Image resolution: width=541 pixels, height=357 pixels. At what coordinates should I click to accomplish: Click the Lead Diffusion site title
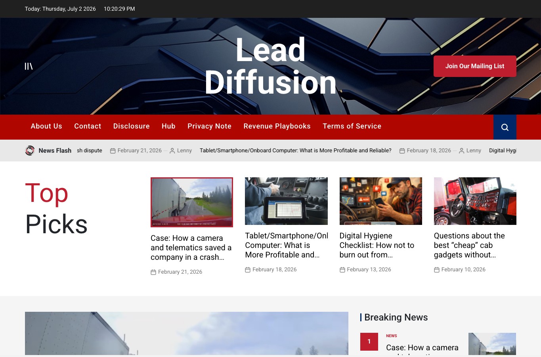[x=270, y=66]
